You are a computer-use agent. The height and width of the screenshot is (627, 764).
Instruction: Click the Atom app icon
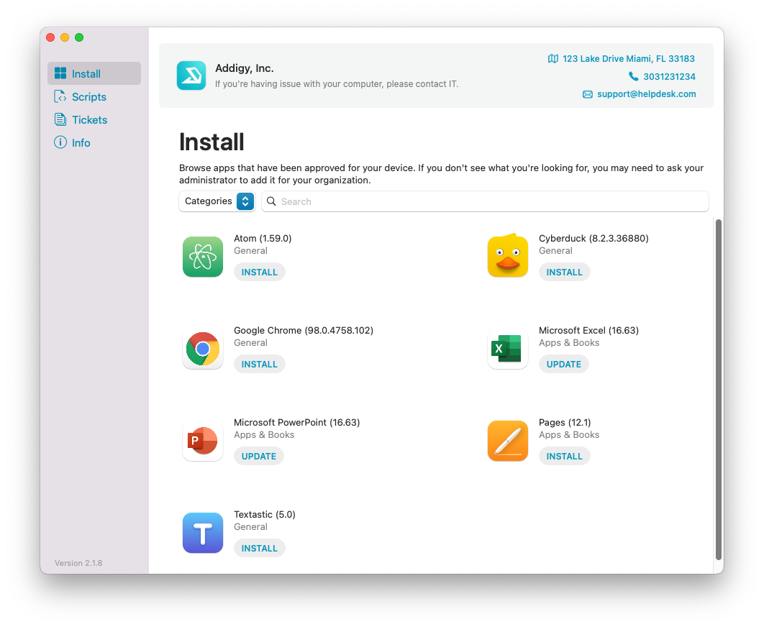[x=203, y=257]
